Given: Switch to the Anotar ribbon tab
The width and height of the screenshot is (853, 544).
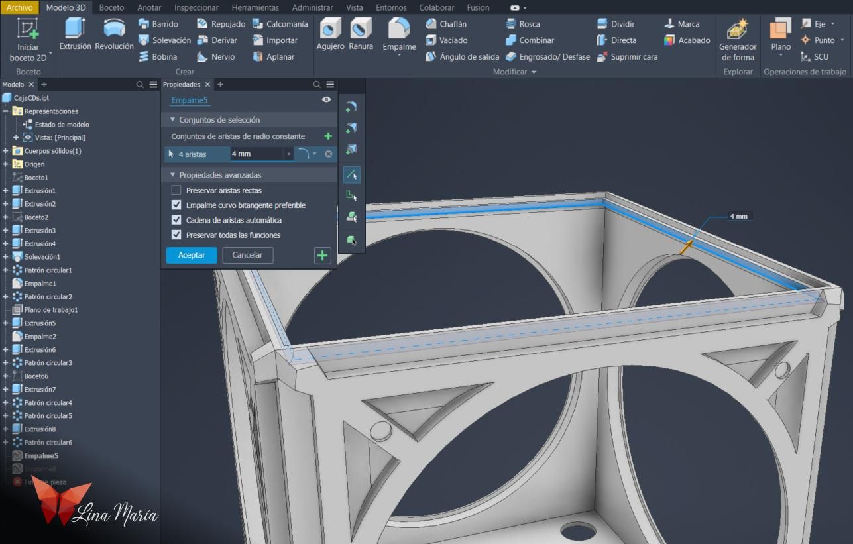Looking at the screenshot, I should click(149, 7).
